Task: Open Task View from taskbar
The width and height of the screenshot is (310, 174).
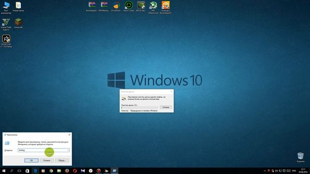Action: (x=19, y=171)
